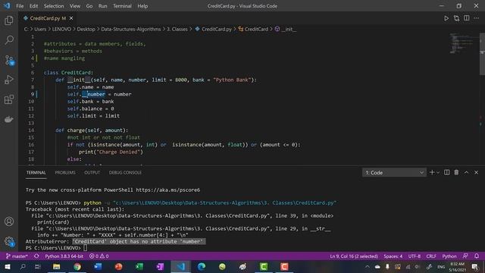Open the Manage gear icon
Image resolution: width=485 pixels, height=273 pixels.
click(x=9, y=241)
